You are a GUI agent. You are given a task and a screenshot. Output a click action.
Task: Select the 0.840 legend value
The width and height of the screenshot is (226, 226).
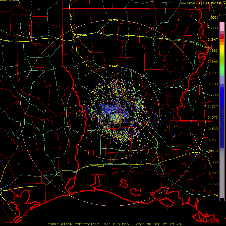[213, 62]
